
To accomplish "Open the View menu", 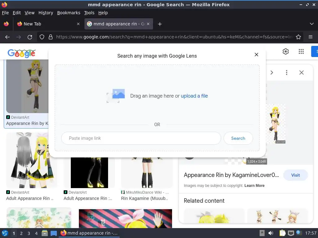I will tap(30, 13).
